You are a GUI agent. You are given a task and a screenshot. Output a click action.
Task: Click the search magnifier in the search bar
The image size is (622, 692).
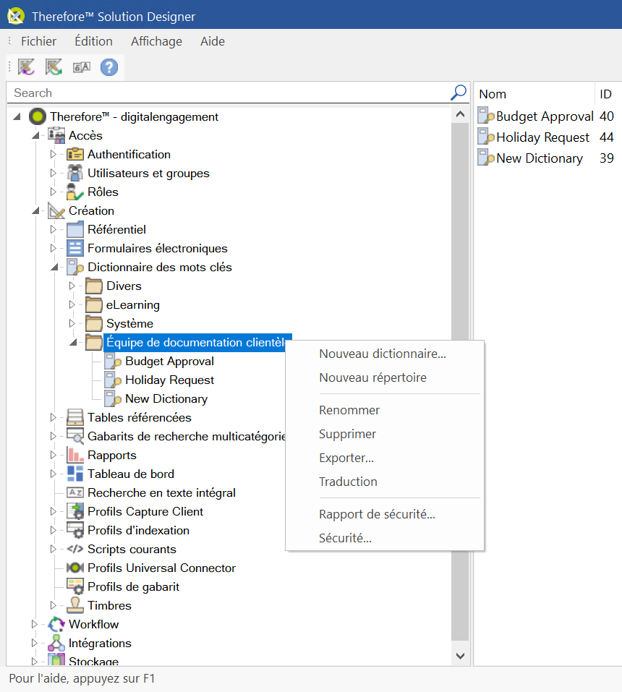[x=458, y=93]
